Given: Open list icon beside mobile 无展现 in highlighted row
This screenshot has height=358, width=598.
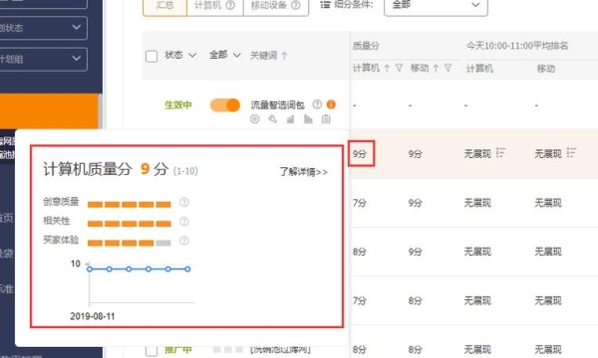Looking at the screenshot, I should coord(571,153).
